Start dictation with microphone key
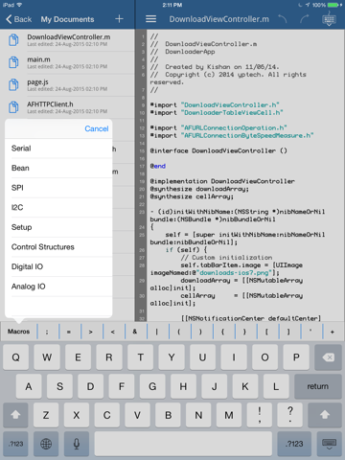345x460 pixels. tap(77, 444)
